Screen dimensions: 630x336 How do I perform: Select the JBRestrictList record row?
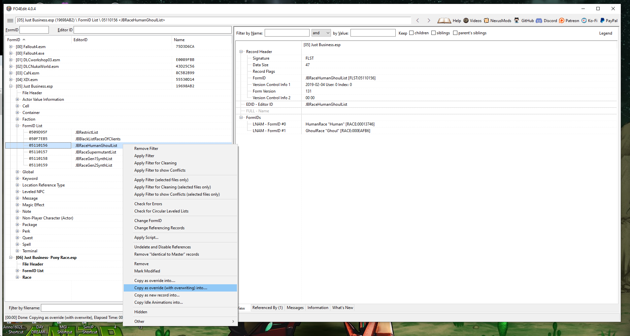(x=118, y=132)
